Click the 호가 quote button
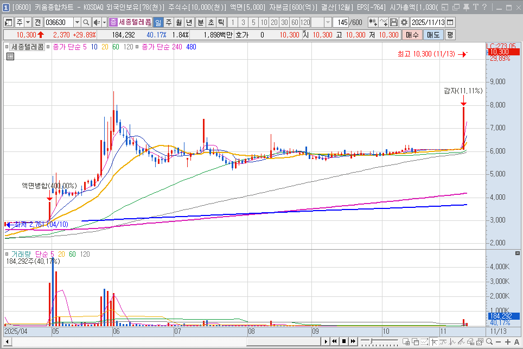 click(x=242, y=35)
